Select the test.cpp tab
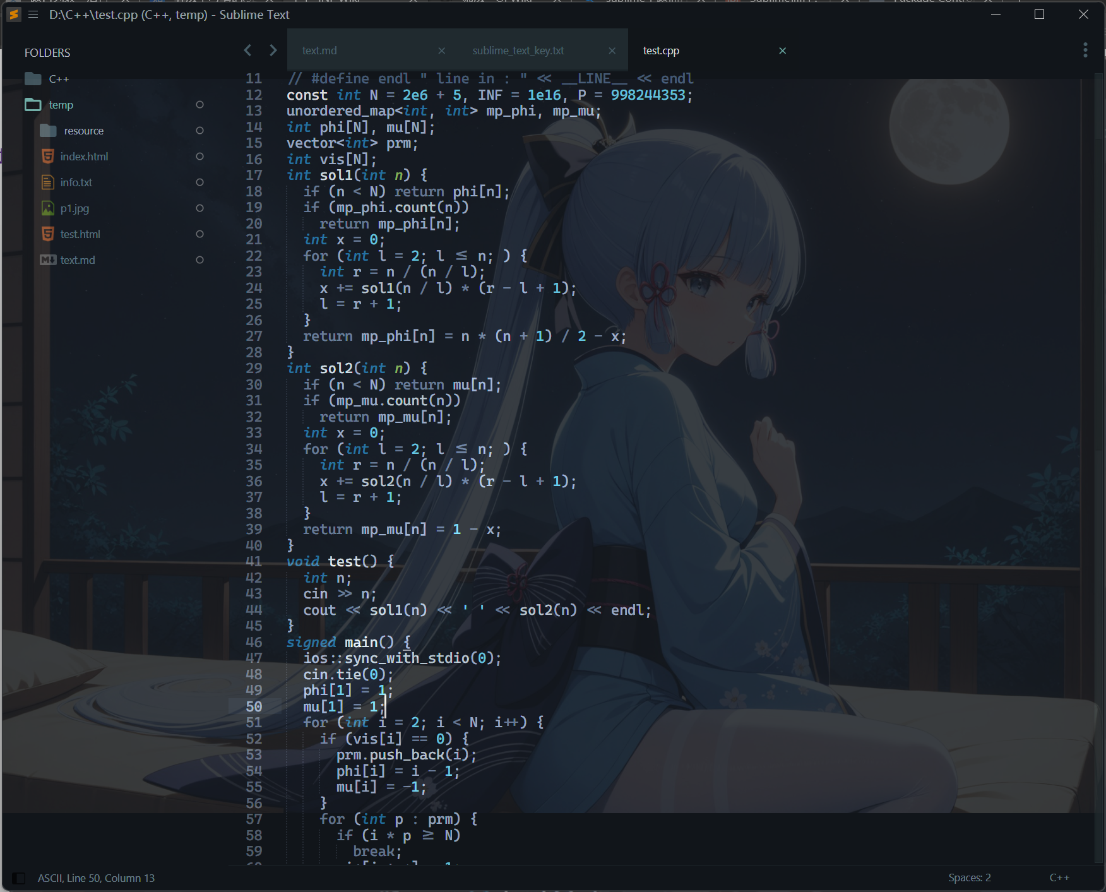 713,50
